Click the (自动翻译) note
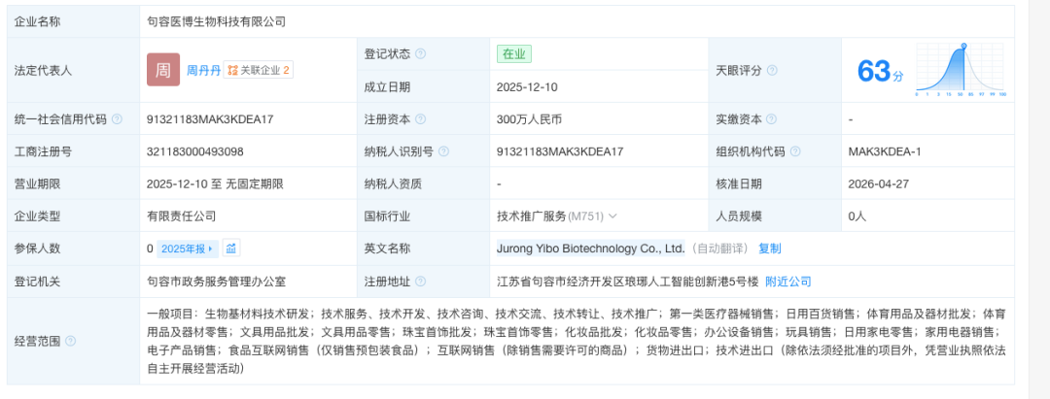The height and width of the screenshot is (399, 1050). [x=719, y=249]
